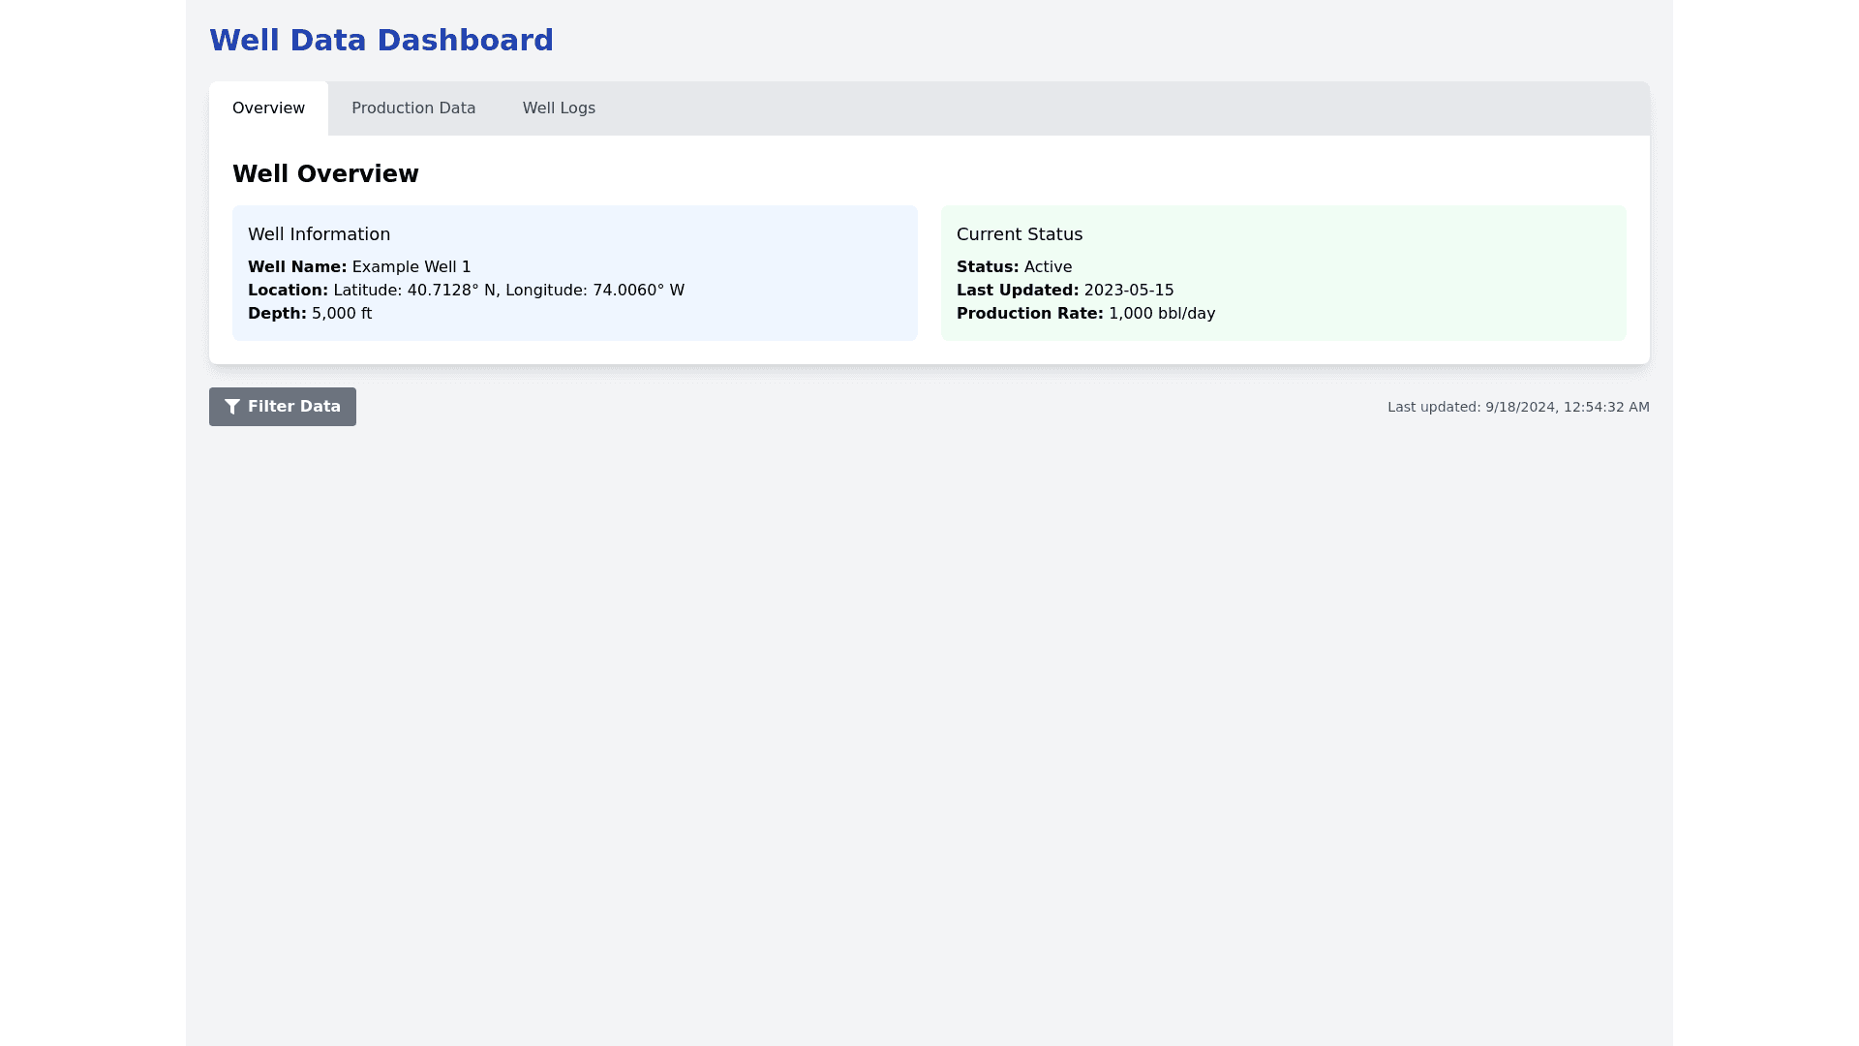Viewport: 1859px width, 1046px height.
Task: Click the Well Data Dashboard title
Action: [381, 41]
